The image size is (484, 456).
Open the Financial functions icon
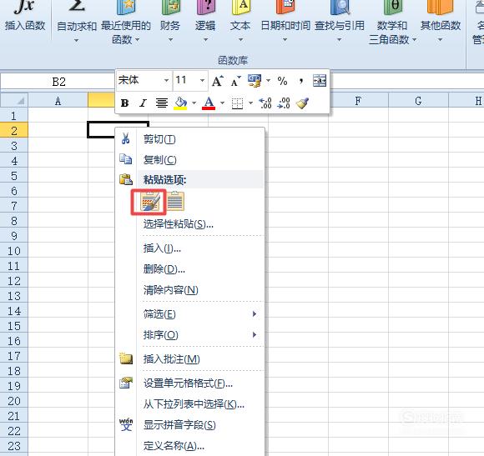coord(170,7)
